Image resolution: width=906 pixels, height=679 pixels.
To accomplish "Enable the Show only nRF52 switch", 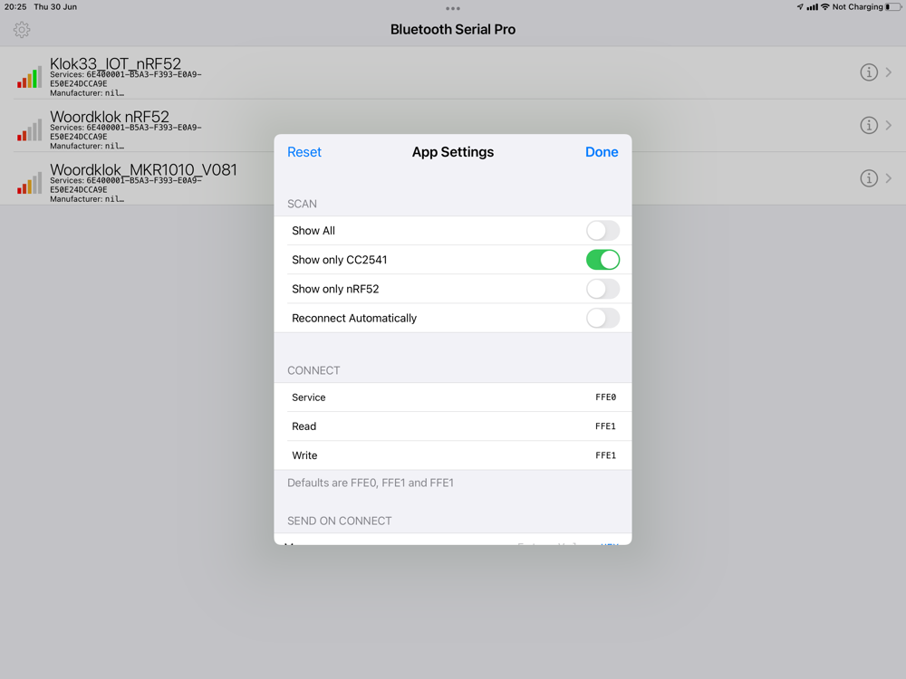I will coord(602,289).
